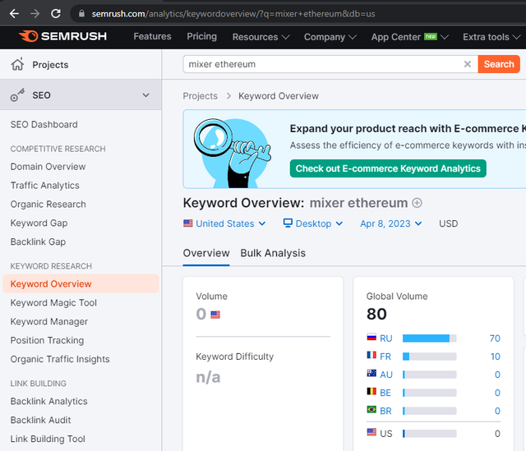
Task: Switch to the Overview tab
Action: 206,253
